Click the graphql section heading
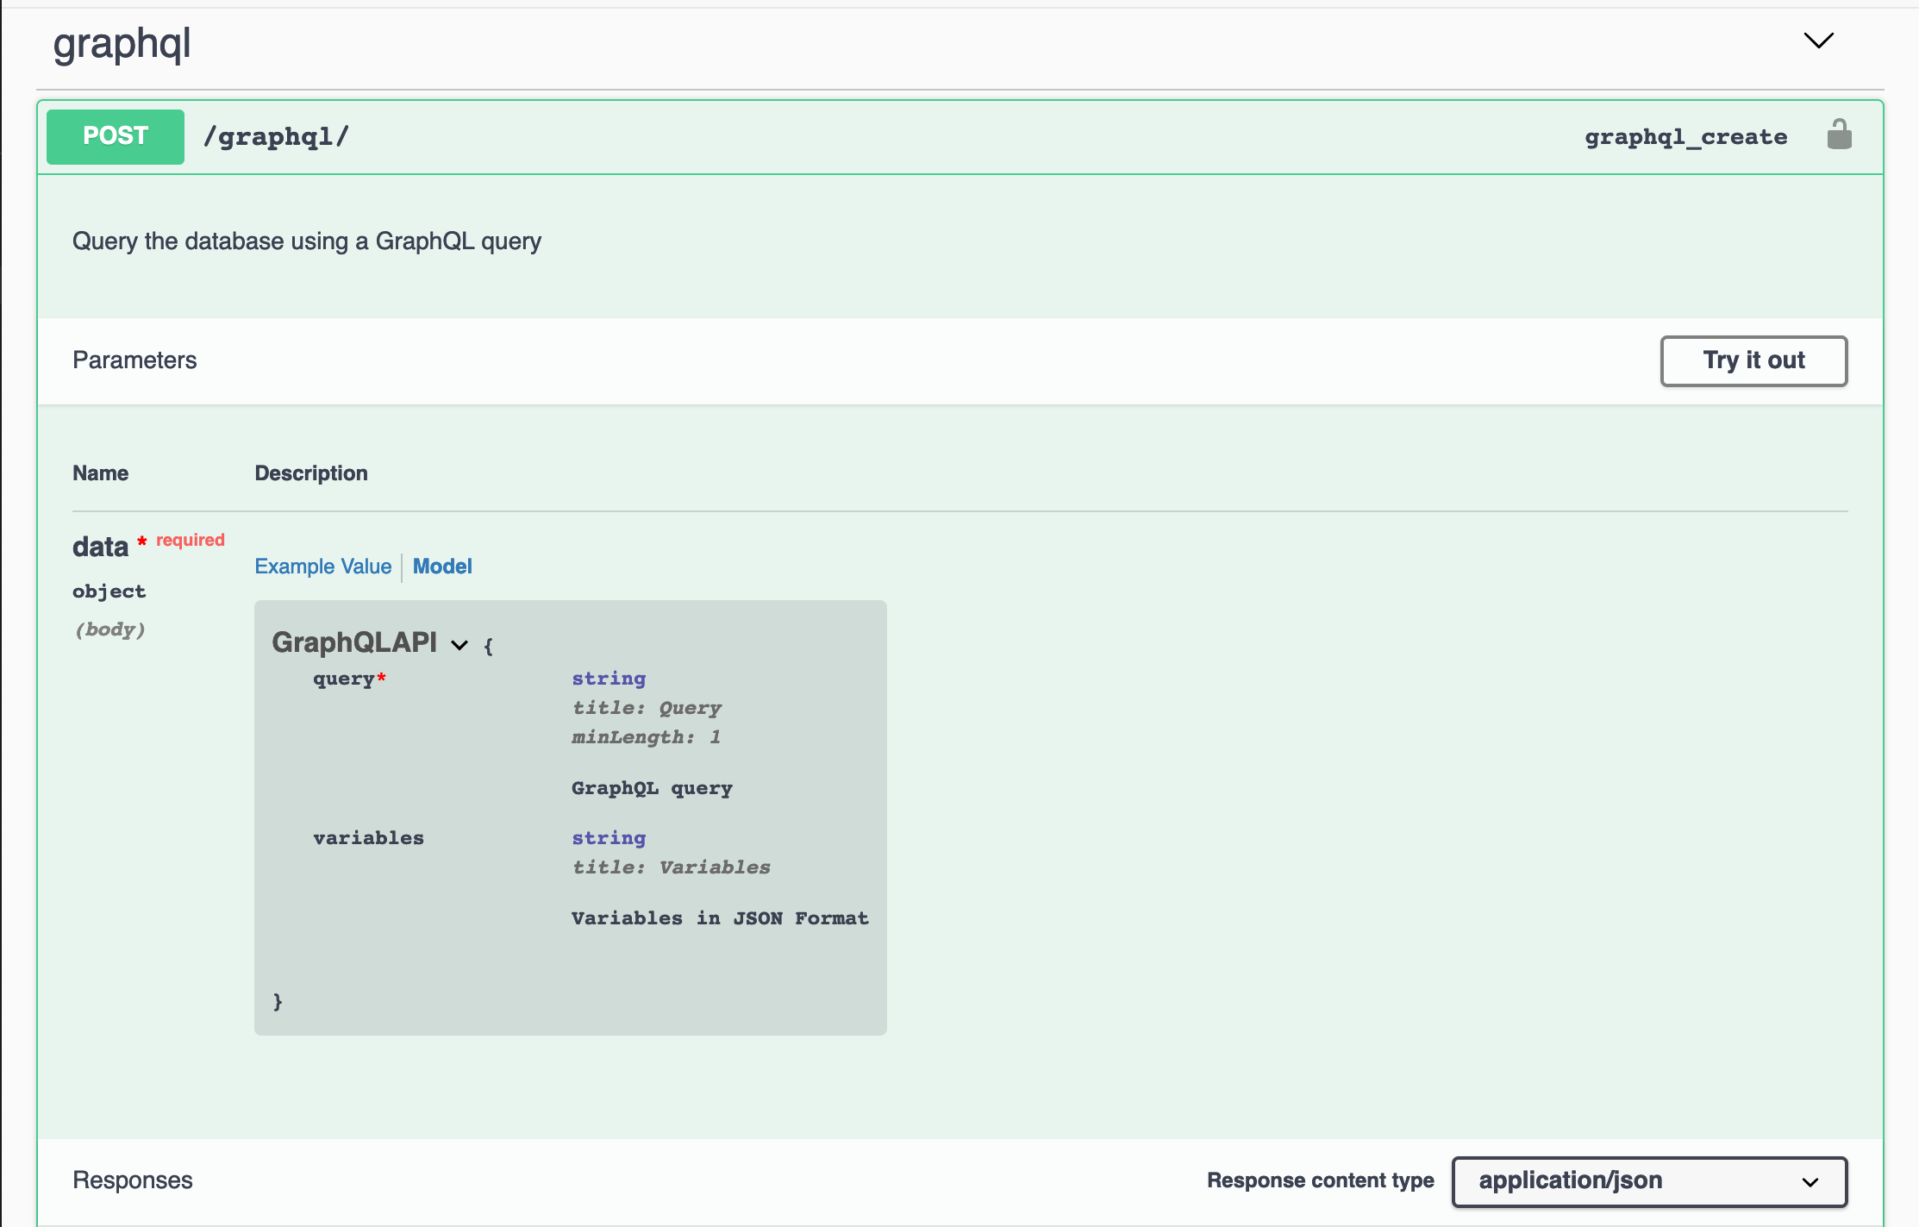The width and height of the screenshot is (1919, 1227). 122,44
